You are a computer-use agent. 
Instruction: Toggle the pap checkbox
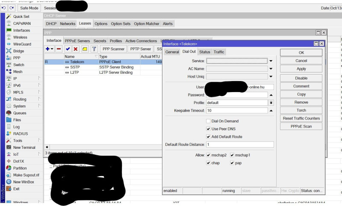[x=232, y=163]
